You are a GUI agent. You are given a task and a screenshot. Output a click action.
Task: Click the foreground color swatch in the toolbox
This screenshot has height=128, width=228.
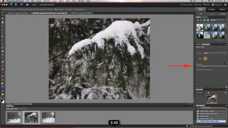[2, 100]
